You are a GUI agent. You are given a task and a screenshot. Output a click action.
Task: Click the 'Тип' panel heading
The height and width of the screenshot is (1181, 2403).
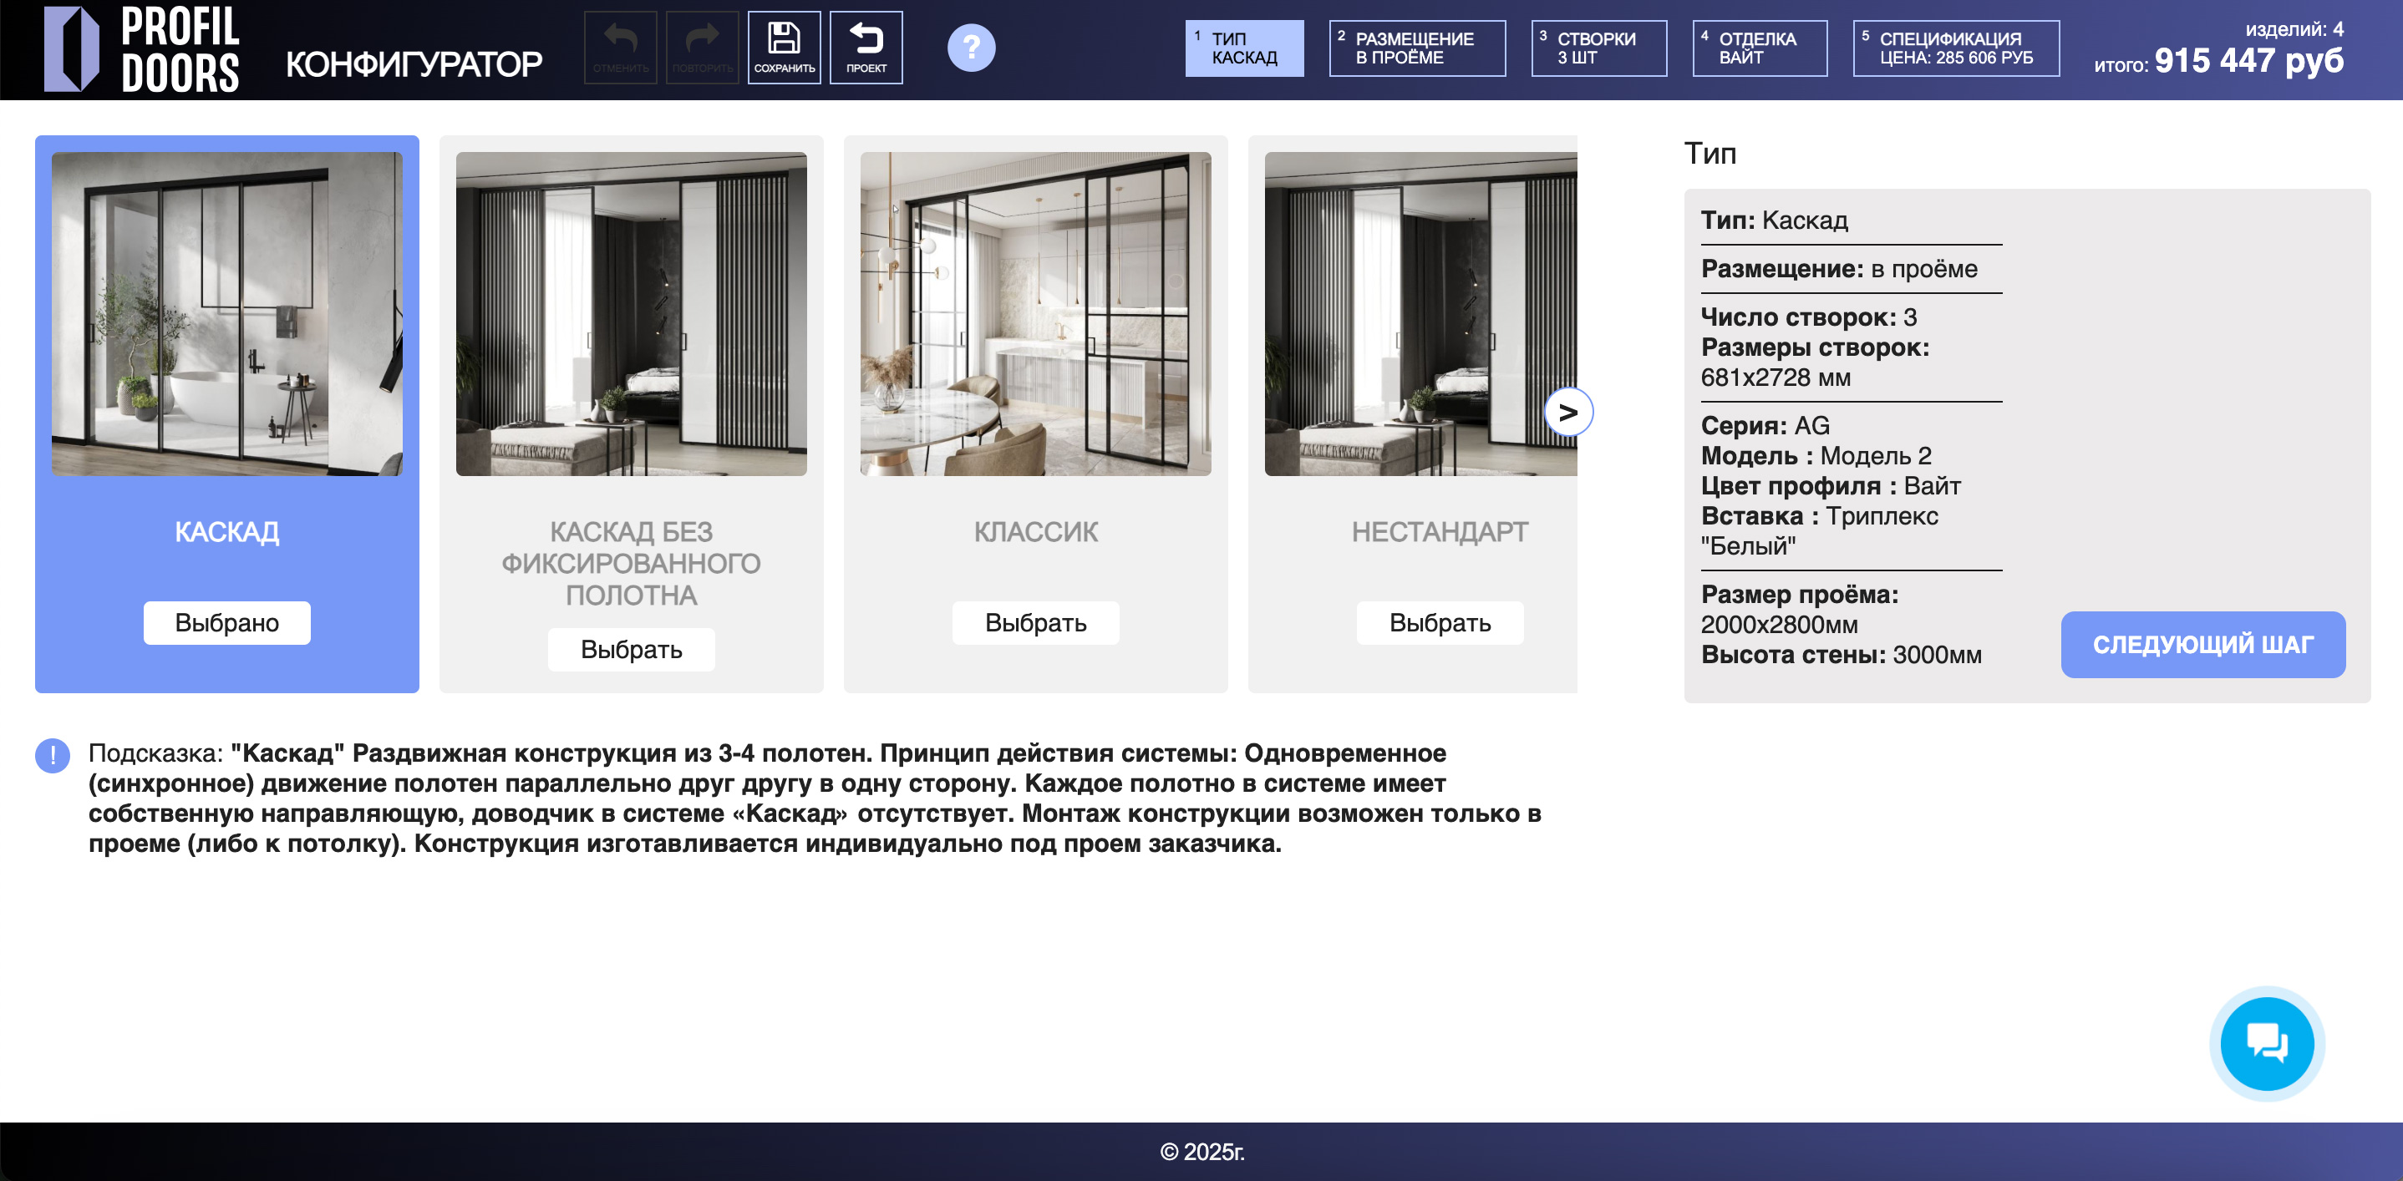pos(1710,153)
